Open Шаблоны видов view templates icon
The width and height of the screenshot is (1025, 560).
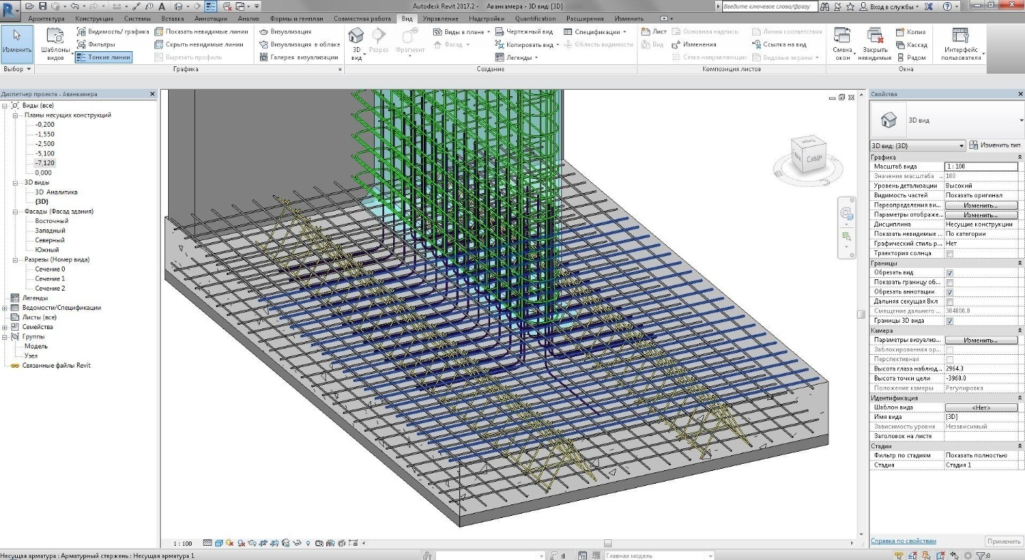56,37
